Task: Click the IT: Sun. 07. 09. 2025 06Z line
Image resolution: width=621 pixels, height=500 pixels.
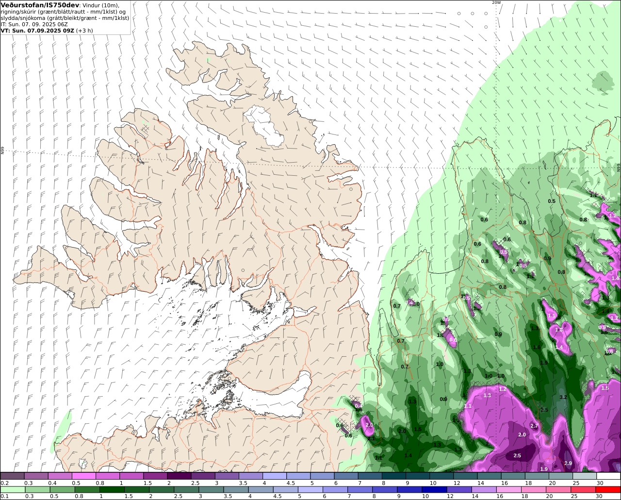Action: [34, 24]
